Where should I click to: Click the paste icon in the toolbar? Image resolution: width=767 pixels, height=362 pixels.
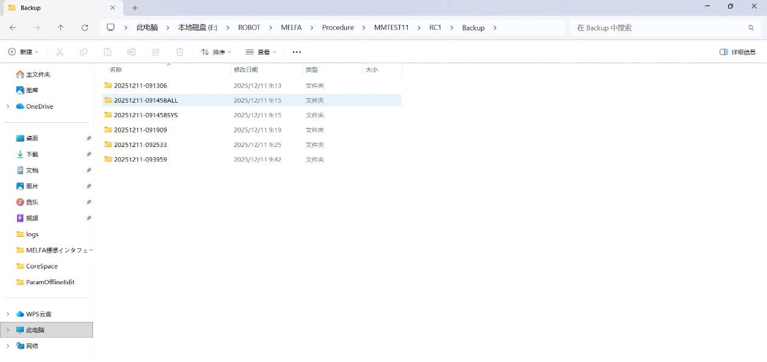tap(108, 52)
